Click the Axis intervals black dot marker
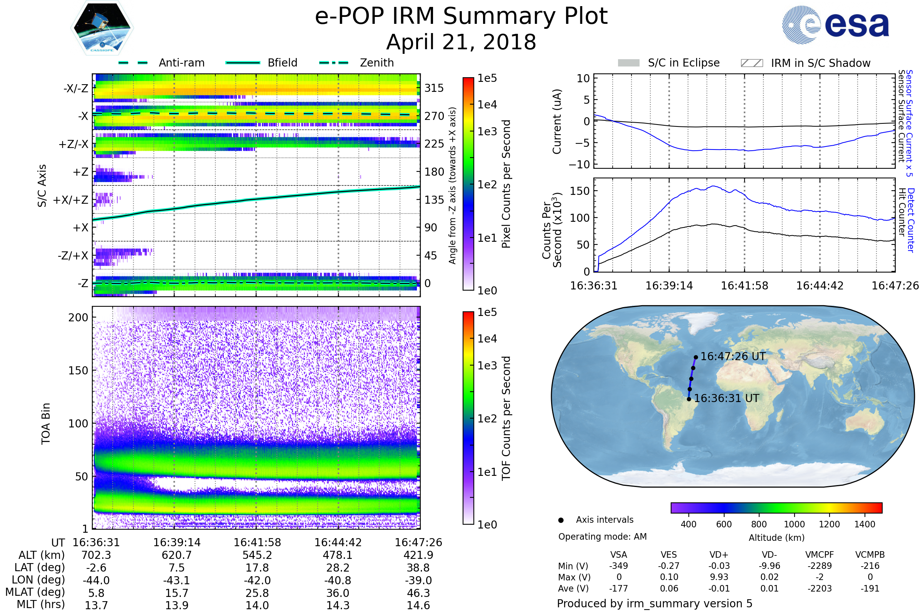923x615 pixels. 561,520
